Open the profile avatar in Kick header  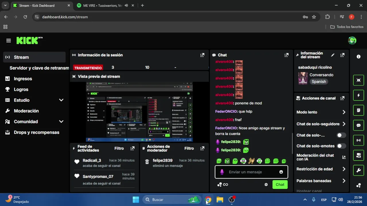click(x=352, y=41)
